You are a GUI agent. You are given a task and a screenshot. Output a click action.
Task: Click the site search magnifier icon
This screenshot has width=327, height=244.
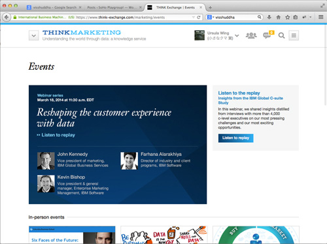(281, 35)
